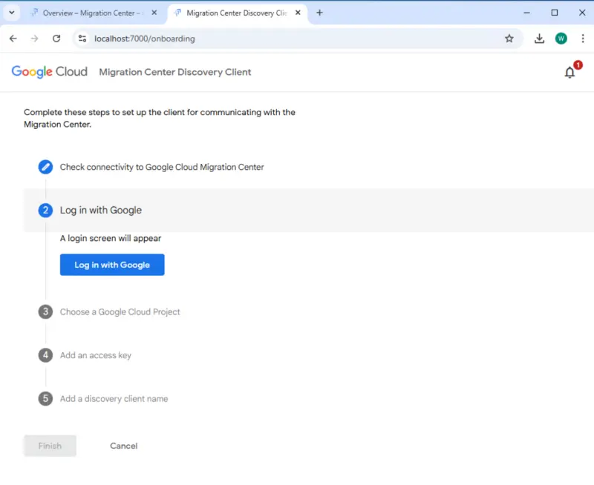Open the Chrome downloads icon

click(x=539, y=38)
